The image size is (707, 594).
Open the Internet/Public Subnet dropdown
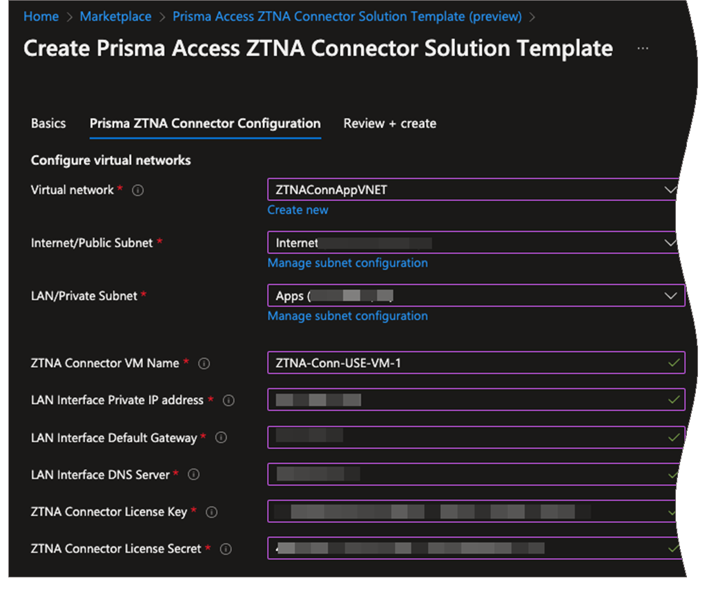(668, 242)
